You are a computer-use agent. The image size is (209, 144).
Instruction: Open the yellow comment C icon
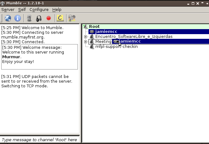(x=60, y=18)
